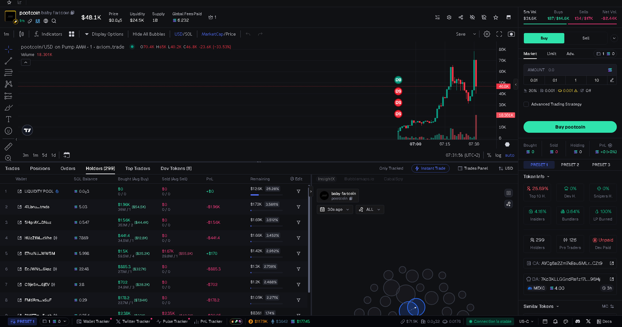Expand the Display Options dropdown
Viewport: 622px width, 327px height.
pos(104,34)
